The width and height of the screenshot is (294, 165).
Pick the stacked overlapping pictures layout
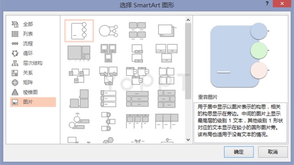pos(167,31)
